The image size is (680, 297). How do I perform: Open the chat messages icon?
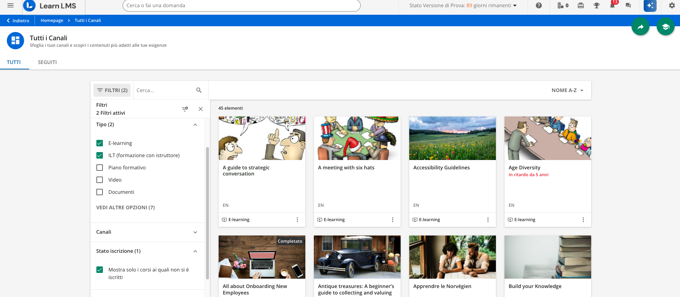pos(628,5)
